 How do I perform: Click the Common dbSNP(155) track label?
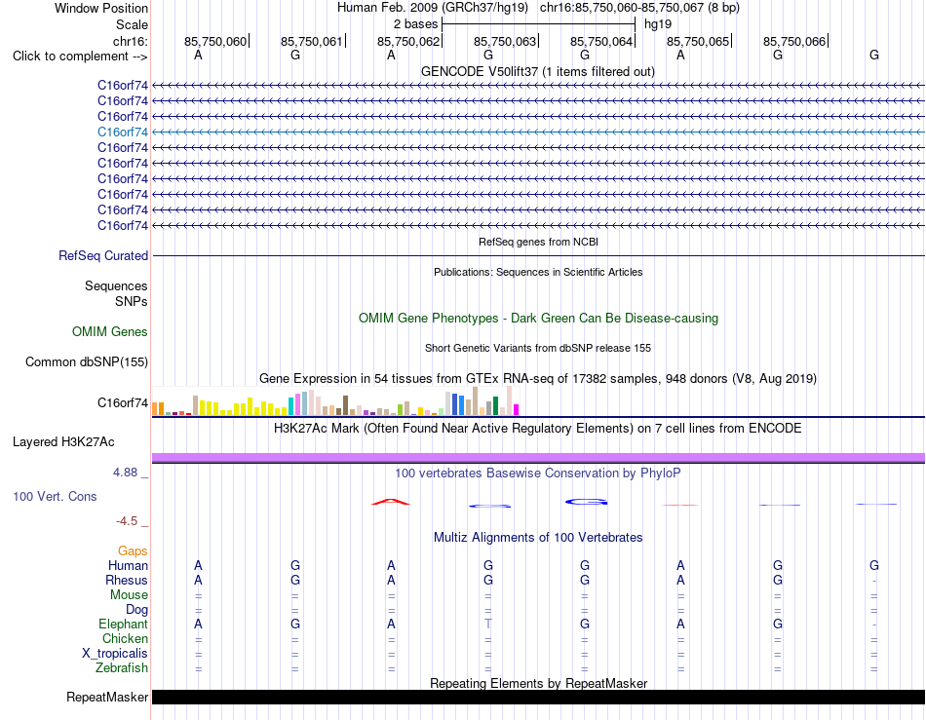click(87, 361)
